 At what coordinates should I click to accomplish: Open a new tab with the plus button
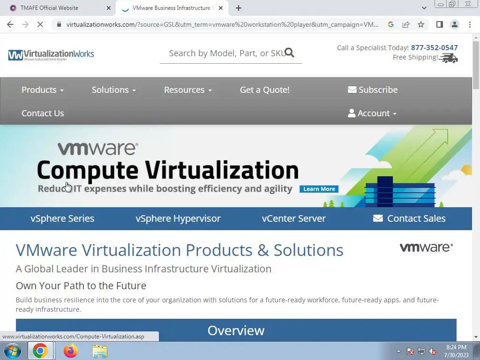(239, 8)
